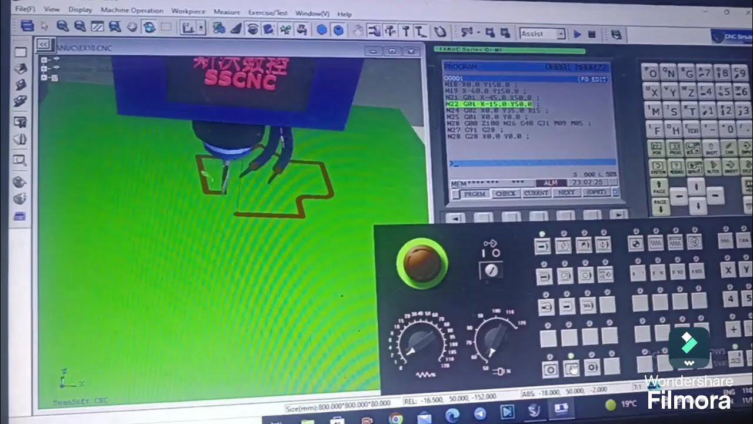Select the PRGRM soft key
This screenshot has height=424, width=753.
[x=475, y=194]
